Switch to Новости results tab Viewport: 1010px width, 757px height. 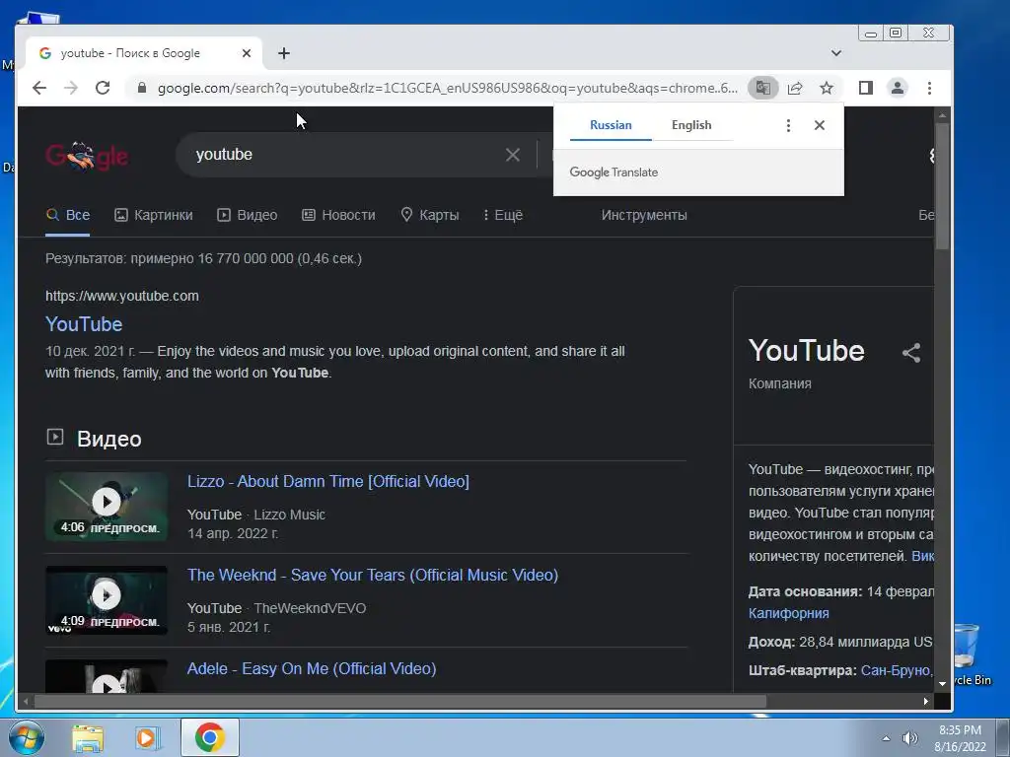point(339,215)
